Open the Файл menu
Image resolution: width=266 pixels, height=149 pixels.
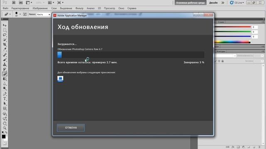point(5,8)
